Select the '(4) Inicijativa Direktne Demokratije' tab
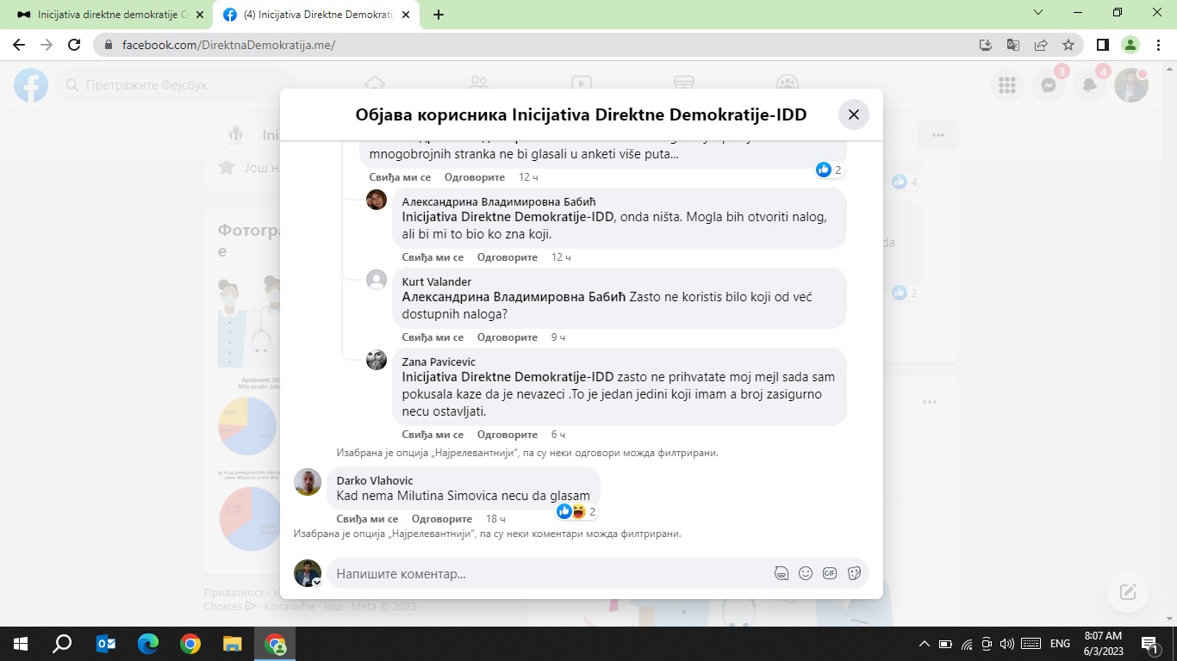The width and height of the screenshot is (1177, 661). [317, 15]
